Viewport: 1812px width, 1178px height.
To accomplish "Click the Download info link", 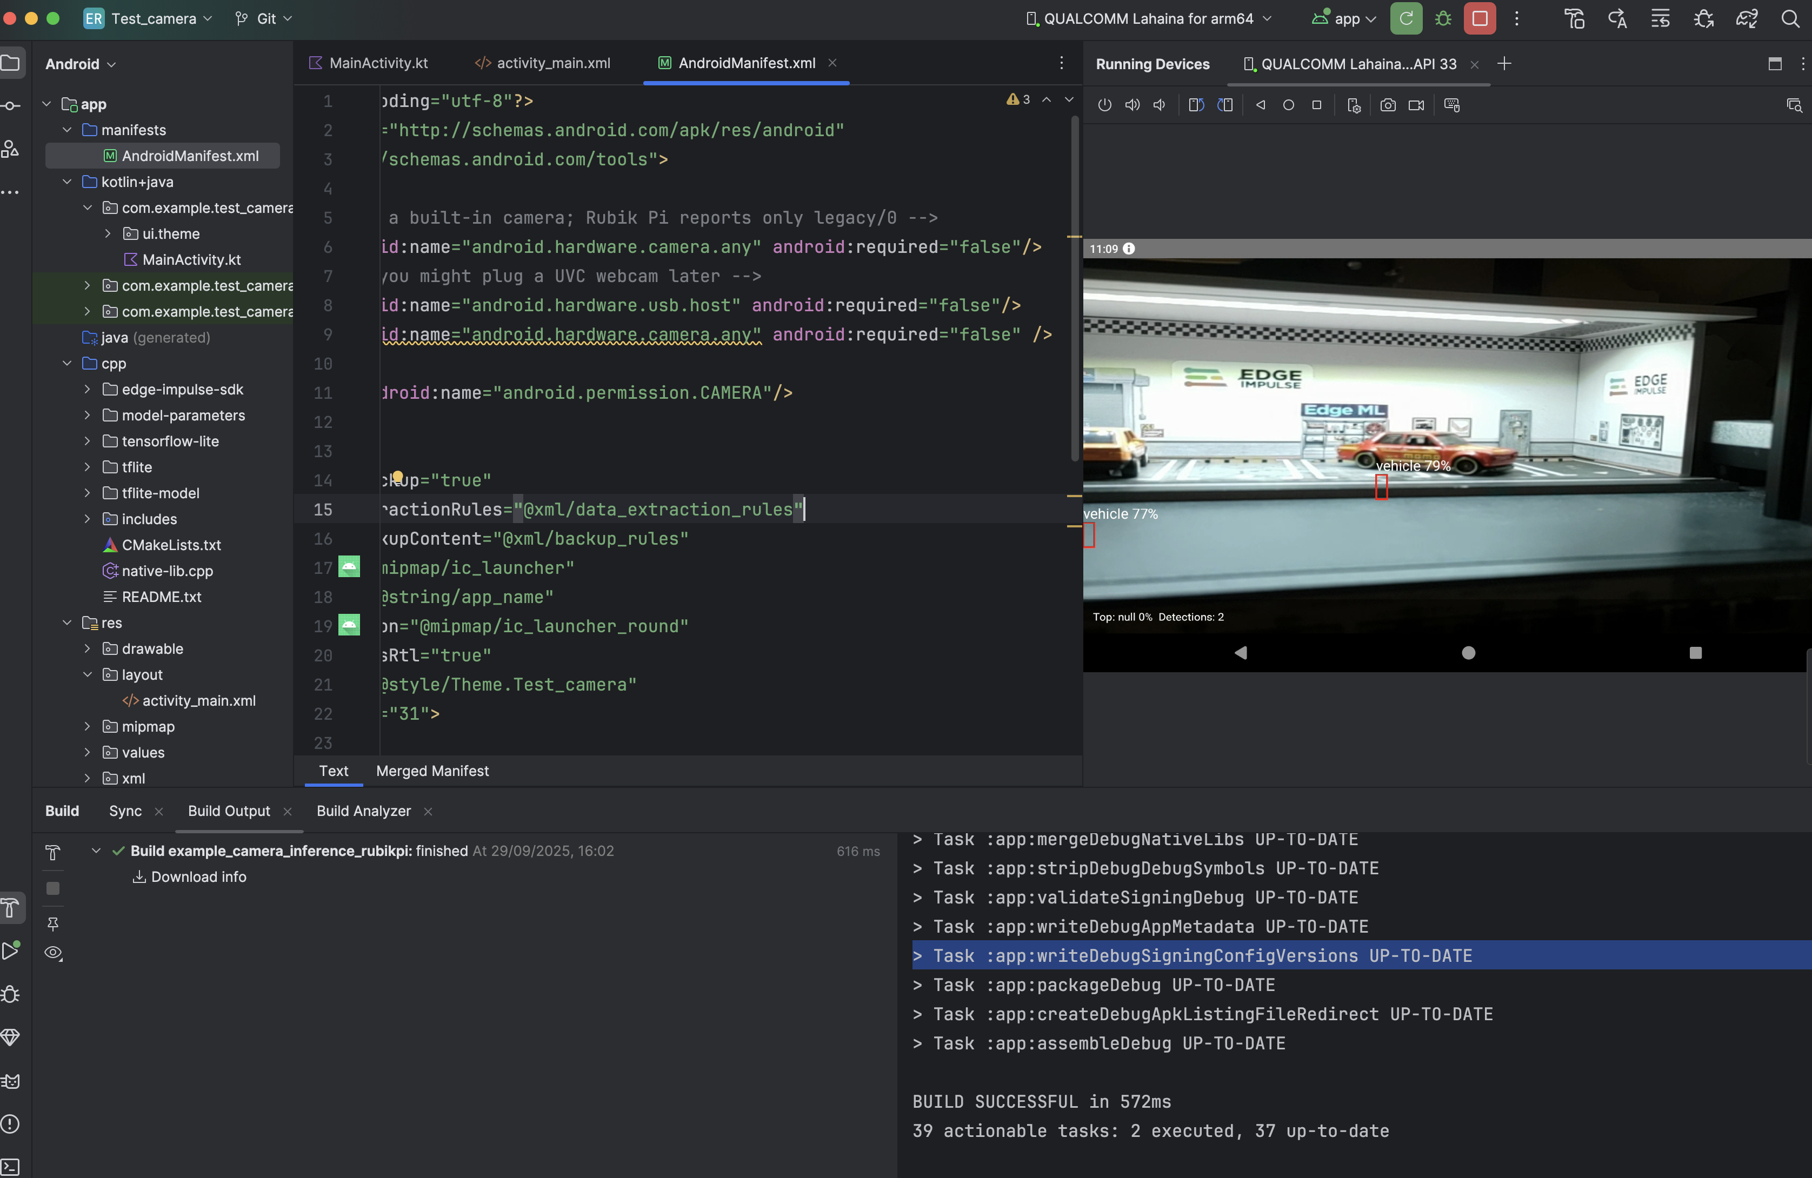I will tap(198, 876).
